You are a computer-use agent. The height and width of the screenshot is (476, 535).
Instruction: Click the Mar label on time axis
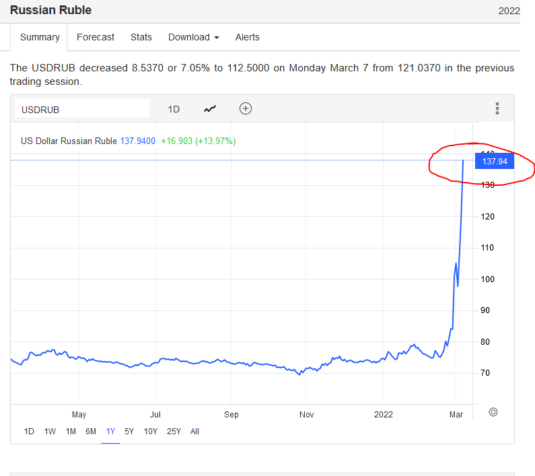(456, 415)
